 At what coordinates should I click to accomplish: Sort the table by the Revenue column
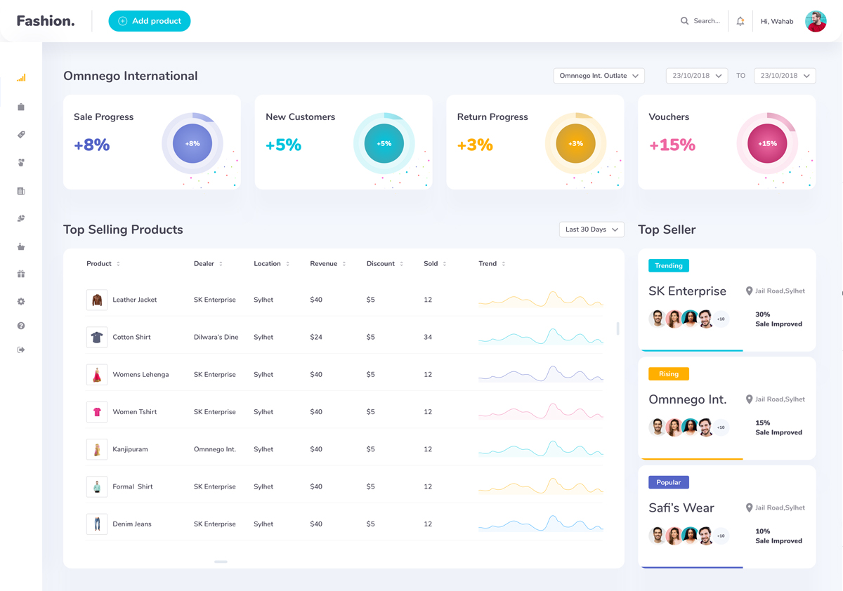(327, 263)
